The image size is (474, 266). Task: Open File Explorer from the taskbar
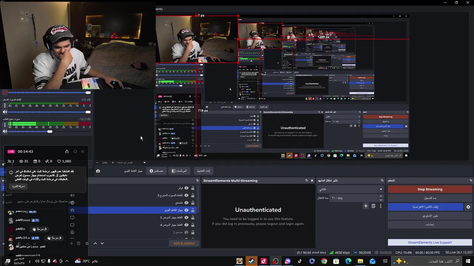(360, 261)
